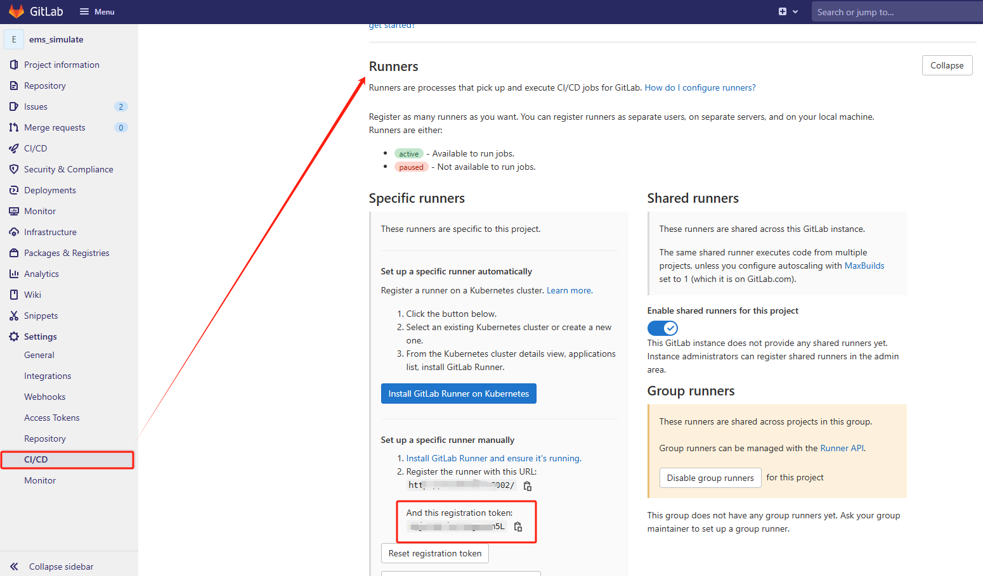Click the ems_simulate project name
The height and width of the screenshot is (576, 983).
point(56,39)
